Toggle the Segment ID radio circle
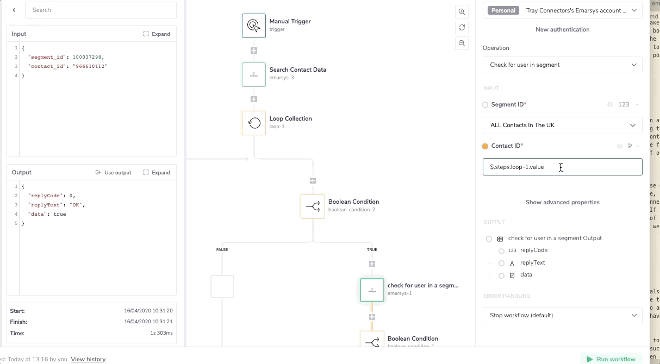Viewport: 660px width, 364px height. click(485, 105)
